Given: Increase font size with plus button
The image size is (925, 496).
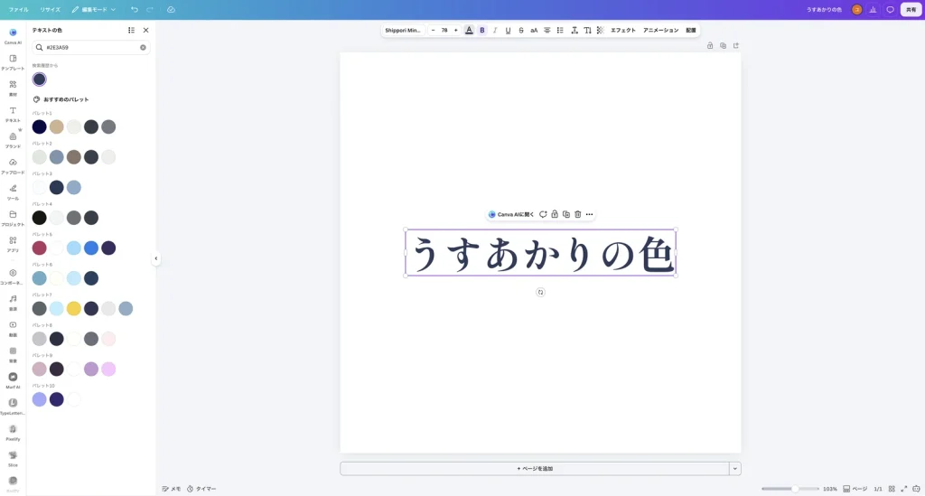Looking at the screenshot, I should click(455, 30).
